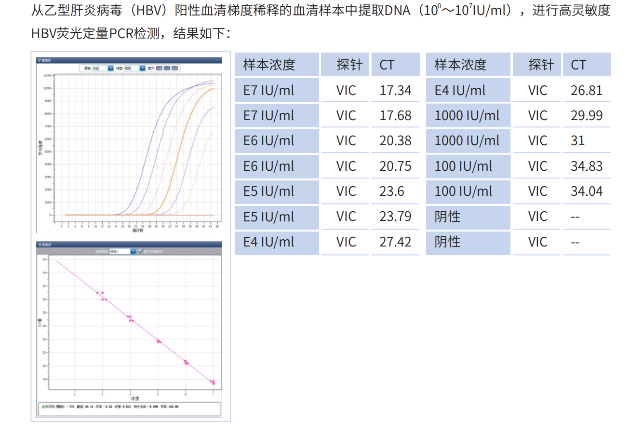Click the lowest data point on standard curve
The height and width of the screenshot is (438, 642).
tap(213, 383)
